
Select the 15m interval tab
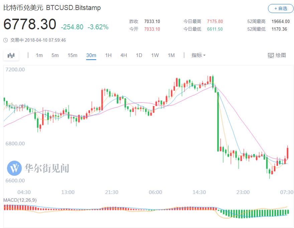pyautogui.click(x=72, y=55)
